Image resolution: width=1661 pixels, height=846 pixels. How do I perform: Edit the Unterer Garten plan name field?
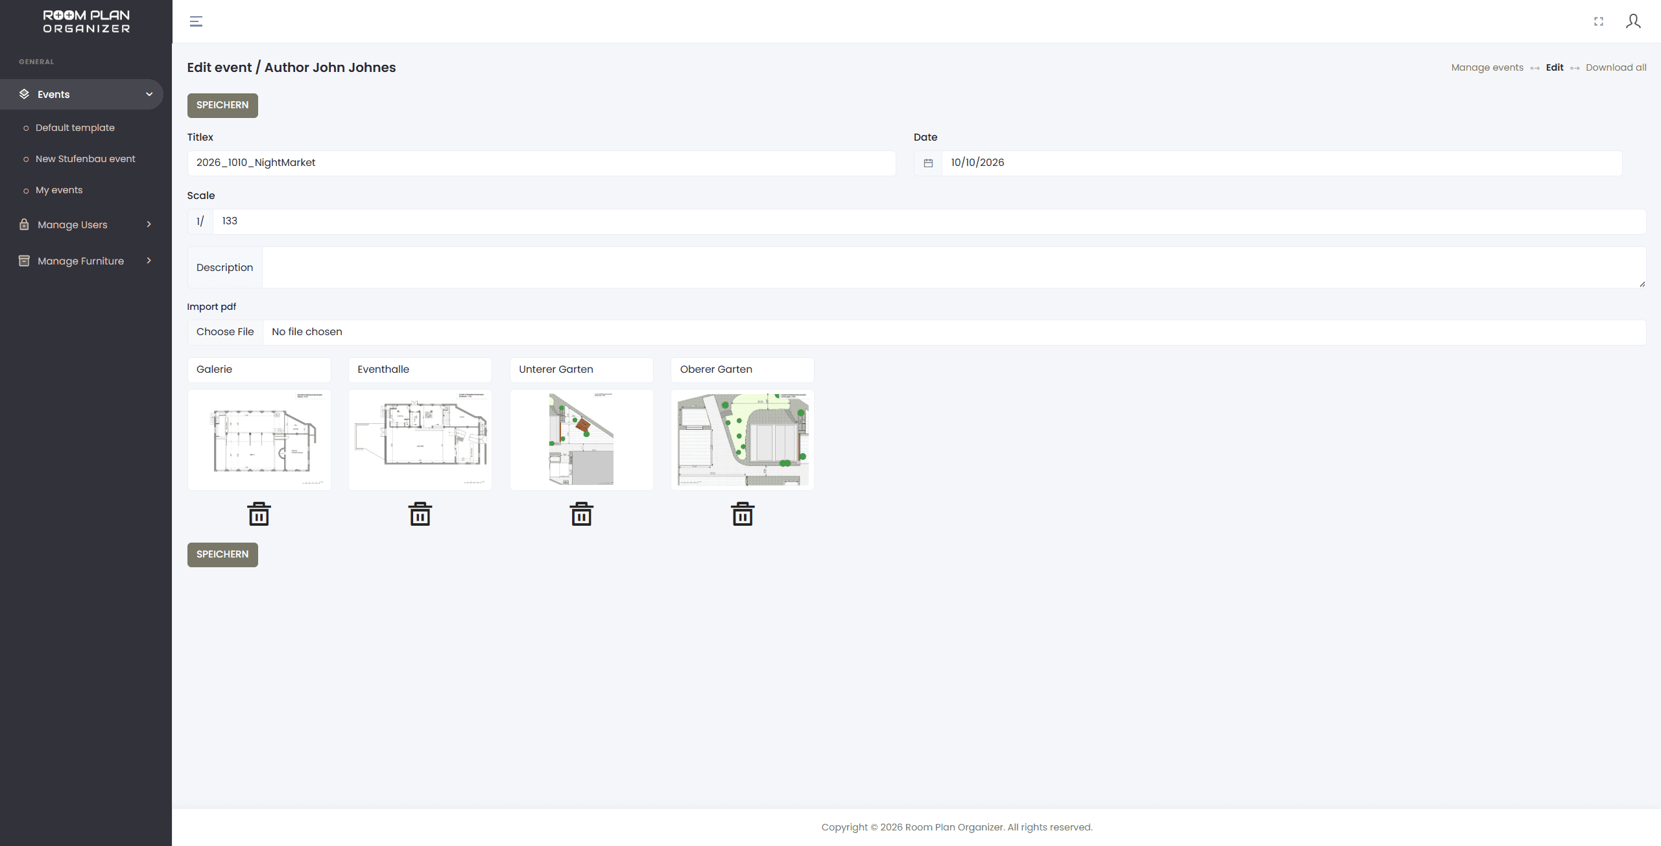(582, 370)
